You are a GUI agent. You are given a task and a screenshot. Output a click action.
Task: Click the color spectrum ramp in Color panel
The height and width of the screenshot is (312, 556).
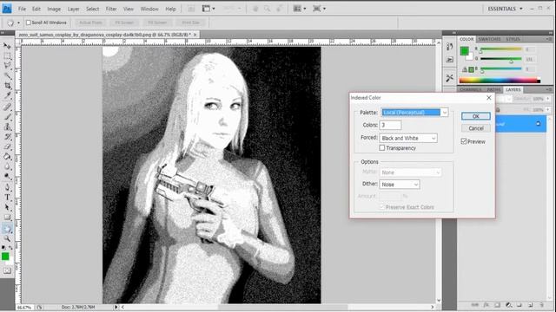[x=500, y=81]
